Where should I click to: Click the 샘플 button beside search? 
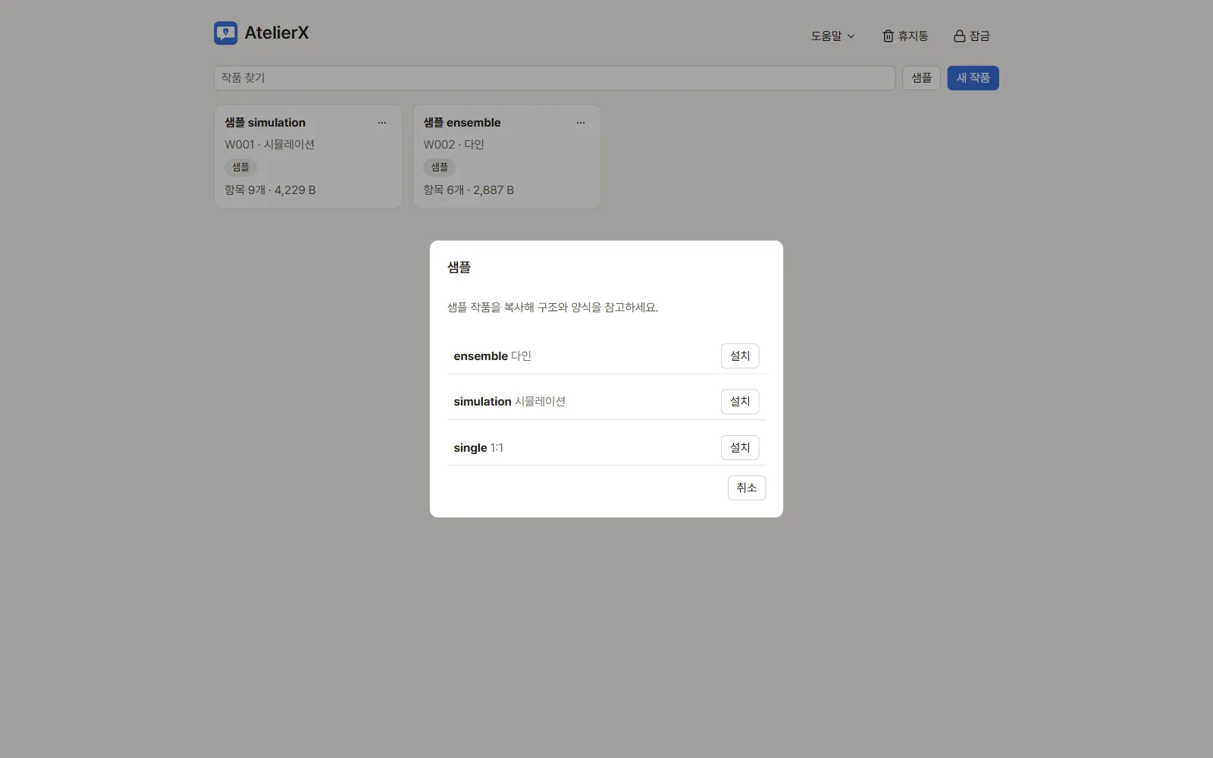click(x=921, y=78)
